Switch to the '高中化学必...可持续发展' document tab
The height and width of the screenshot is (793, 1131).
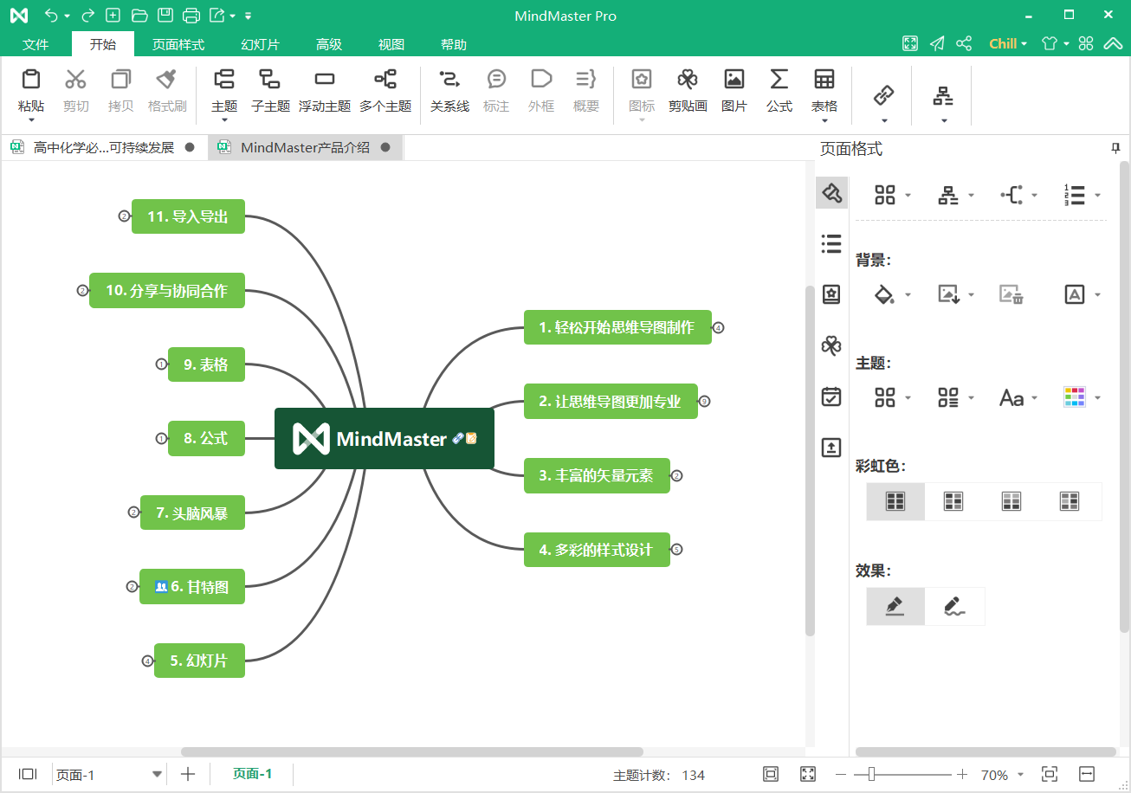pyautogui.click(x=104, y=147)
